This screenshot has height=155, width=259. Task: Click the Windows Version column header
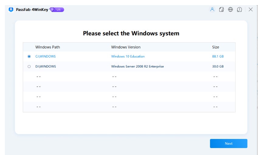click(126, 47)
